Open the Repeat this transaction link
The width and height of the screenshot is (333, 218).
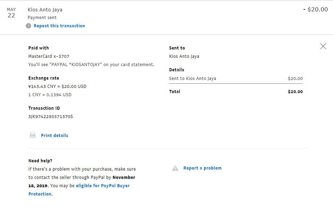59,26
